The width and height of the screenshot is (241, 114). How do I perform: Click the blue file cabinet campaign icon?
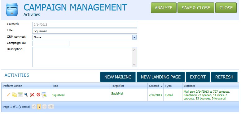[x=12, y=10]
